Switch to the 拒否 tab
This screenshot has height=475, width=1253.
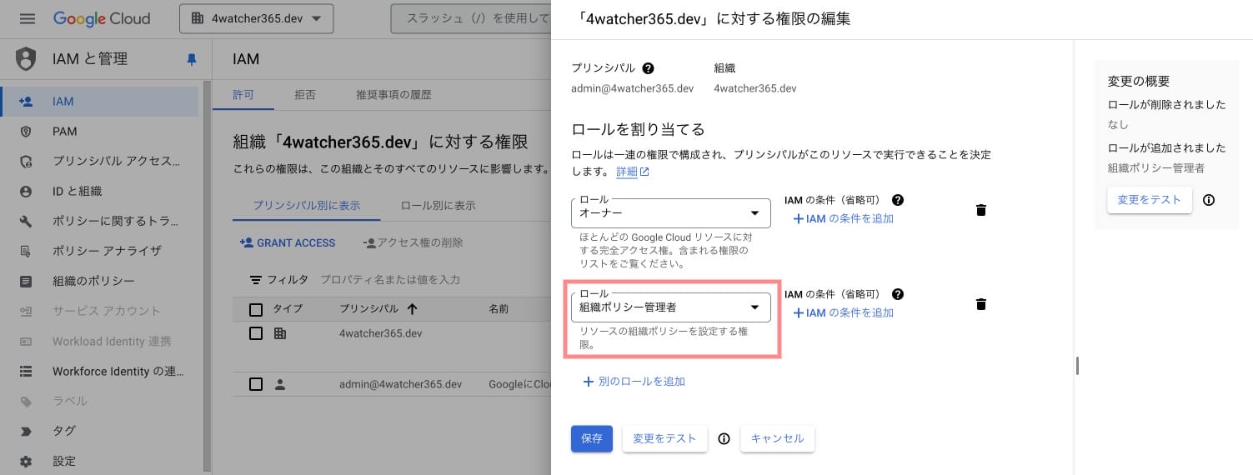pyautogui.click(x=305, y=95)
